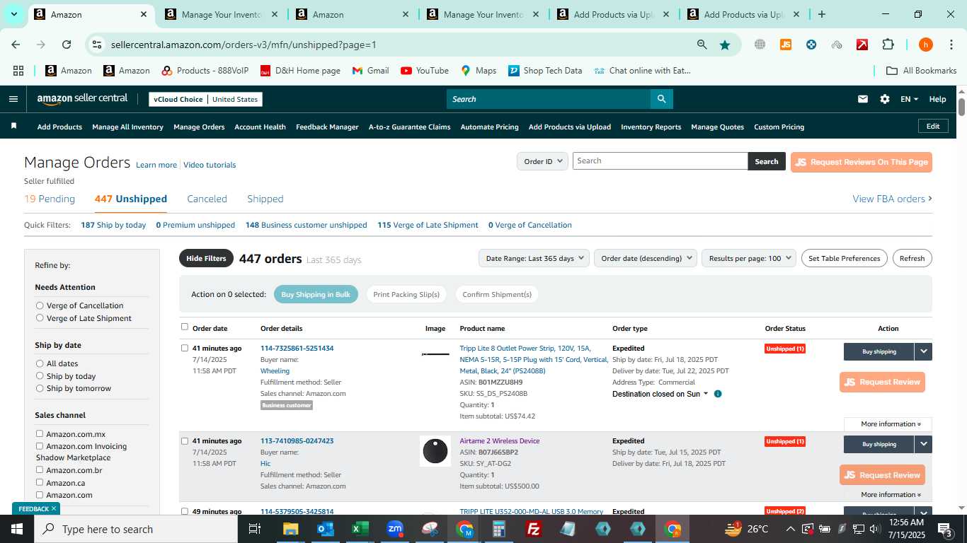Open Order date (descending) sort dropdown
Image resolution: width=967 pixels, height=543 pixels.
tap(646, 258)
